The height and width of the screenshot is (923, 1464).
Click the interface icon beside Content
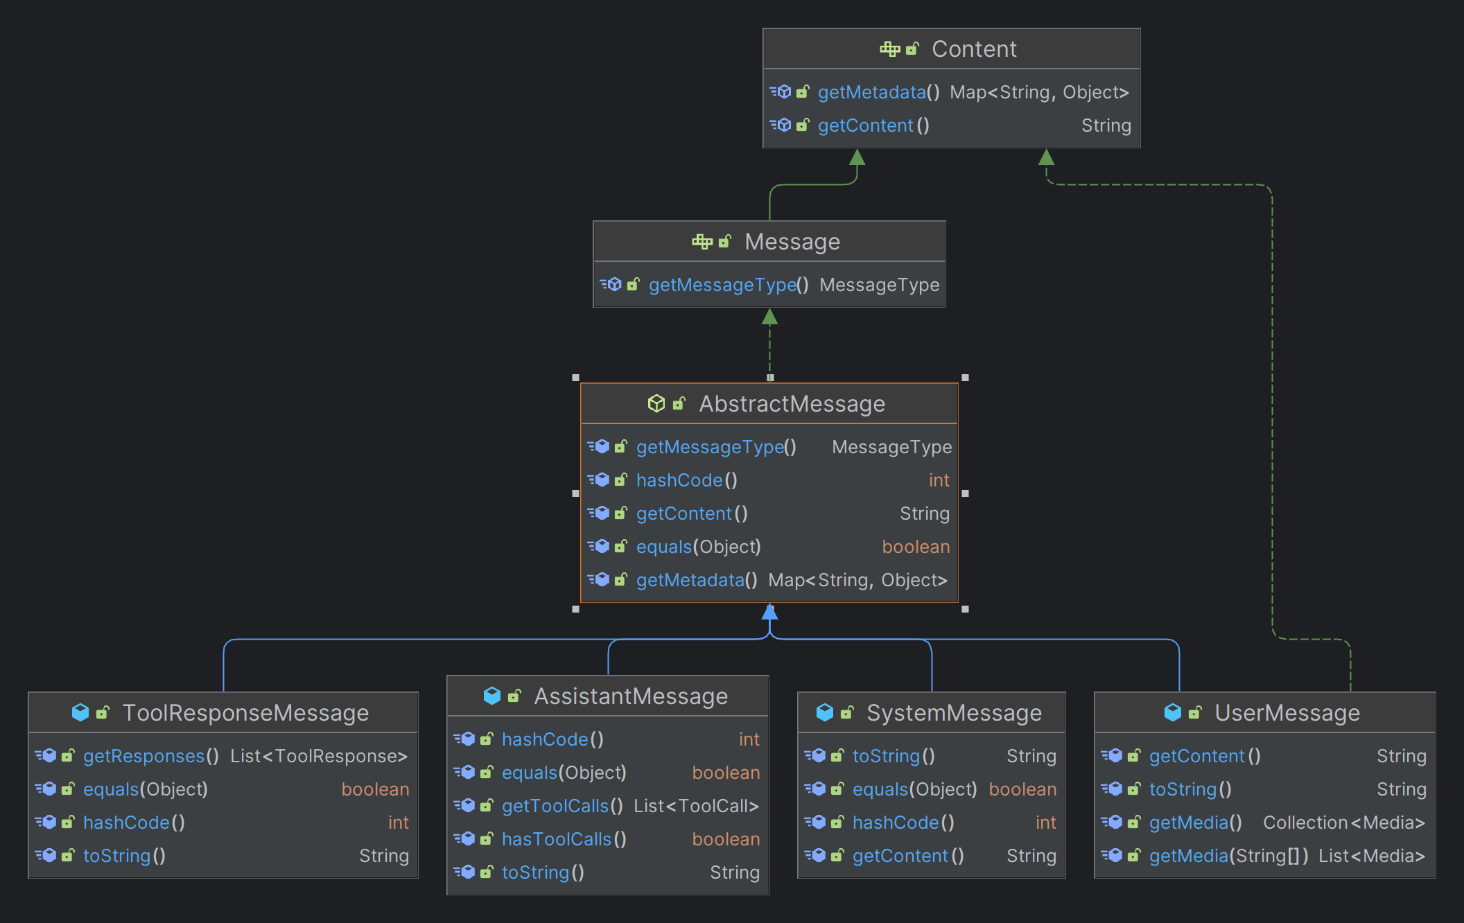click(890, 49)
